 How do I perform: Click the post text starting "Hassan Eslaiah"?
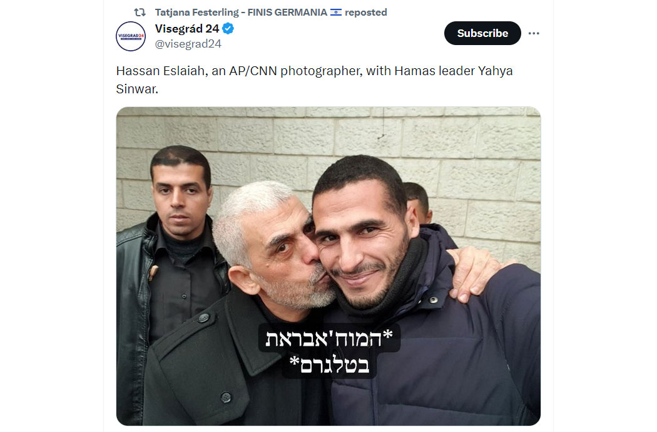pos(314,80)
